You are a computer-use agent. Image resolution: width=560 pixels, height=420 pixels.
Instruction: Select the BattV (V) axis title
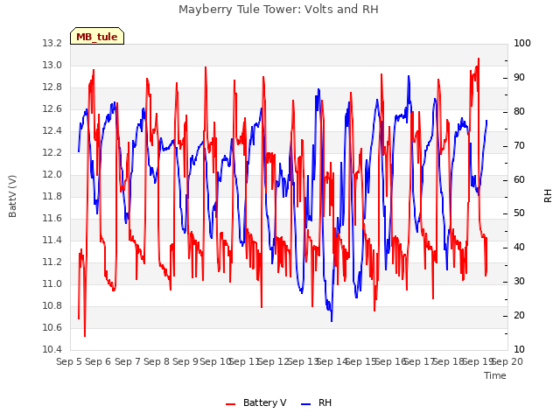(x=12, y=196)
